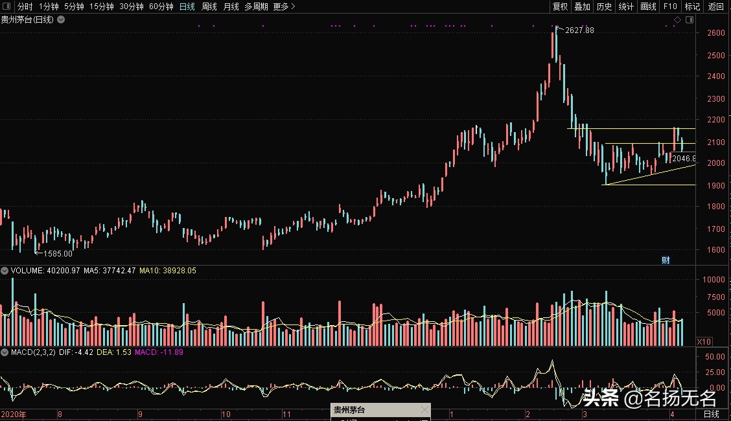The width and height of the screenshot is (731, 421).
Task: Click the 标记 mark button
Action: (692, 6)
